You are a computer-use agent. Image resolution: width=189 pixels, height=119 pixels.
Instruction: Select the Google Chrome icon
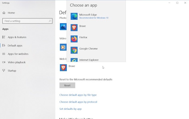click(x=74, y=50)
